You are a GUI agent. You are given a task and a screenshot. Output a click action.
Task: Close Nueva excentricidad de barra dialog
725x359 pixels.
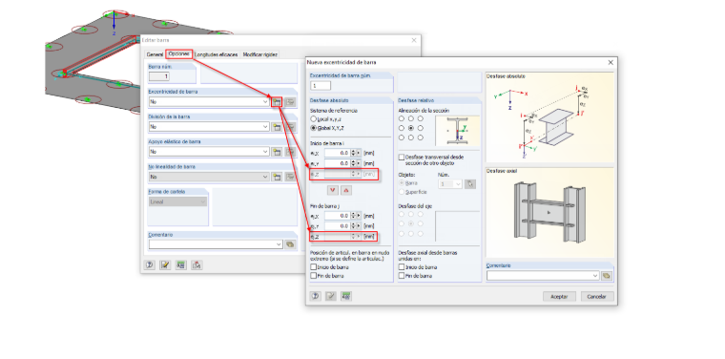pos(611,62)
